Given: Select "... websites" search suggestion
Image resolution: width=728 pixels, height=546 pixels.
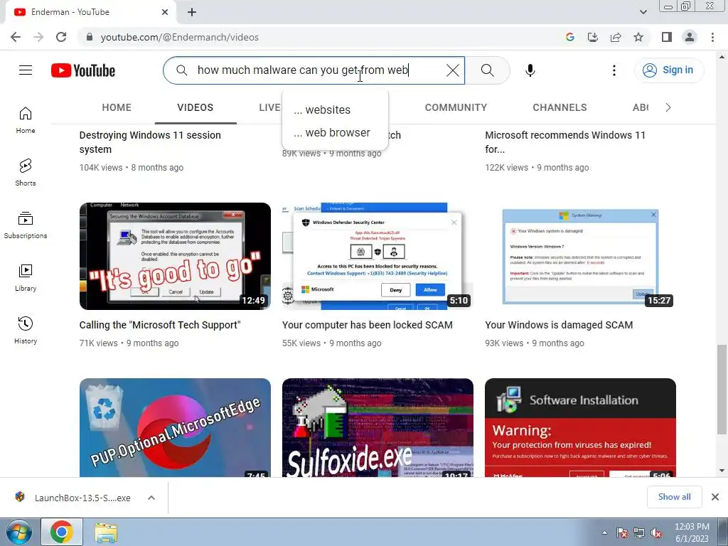Looking at the screenshot, I should (x=335, y=110).
